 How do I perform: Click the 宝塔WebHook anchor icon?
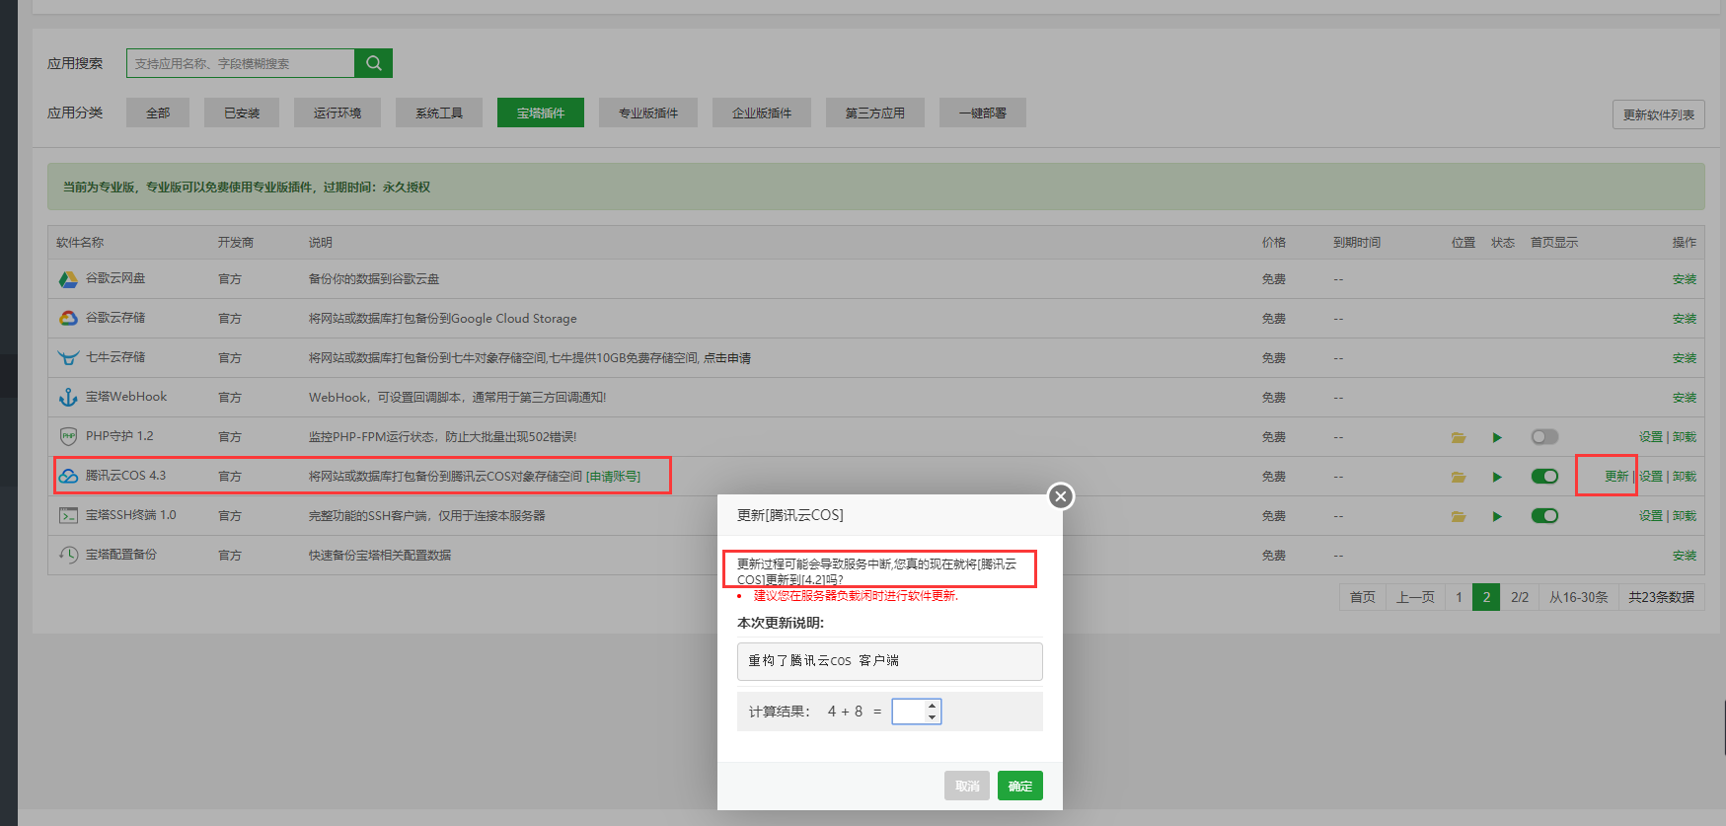click(68, 397)
